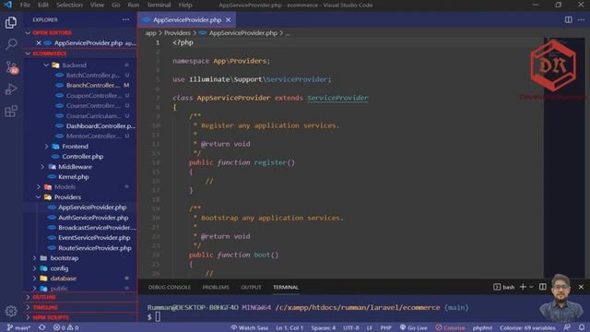
Task: Click the terminal prompt input
Action: click(x=158, y=317)
